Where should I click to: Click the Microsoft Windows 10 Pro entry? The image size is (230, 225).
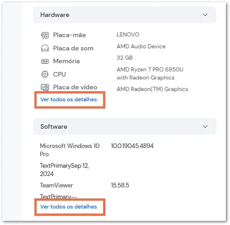(70, 150)
